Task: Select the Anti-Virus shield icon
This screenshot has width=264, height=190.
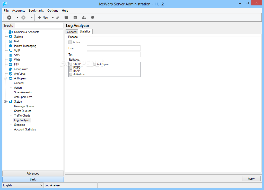Action: [x=11, y=74]
